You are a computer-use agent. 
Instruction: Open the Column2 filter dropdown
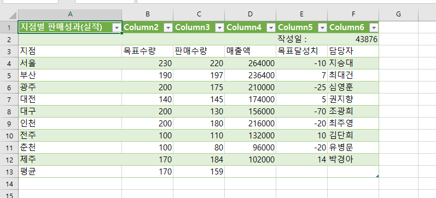click(x=168, y=27)
